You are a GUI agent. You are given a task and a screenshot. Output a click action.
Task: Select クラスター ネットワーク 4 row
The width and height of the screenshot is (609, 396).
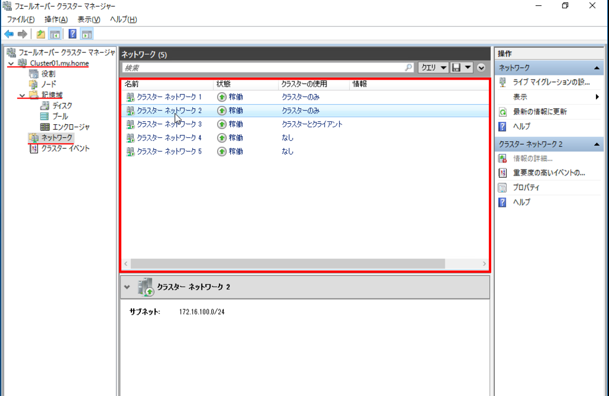click(305, 138)
